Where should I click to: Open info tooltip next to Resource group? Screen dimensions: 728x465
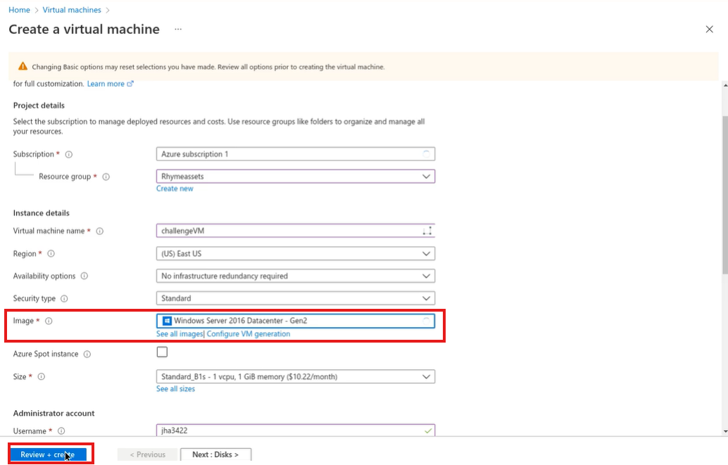pyautogui.click(x=106, y=177)
